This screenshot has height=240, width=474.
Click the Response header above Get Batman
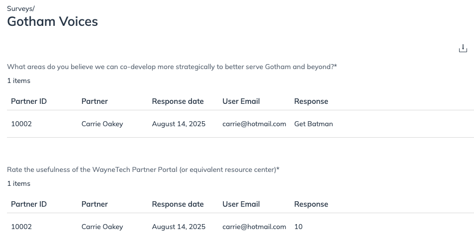pyautogui.click(x=311, y=101)
